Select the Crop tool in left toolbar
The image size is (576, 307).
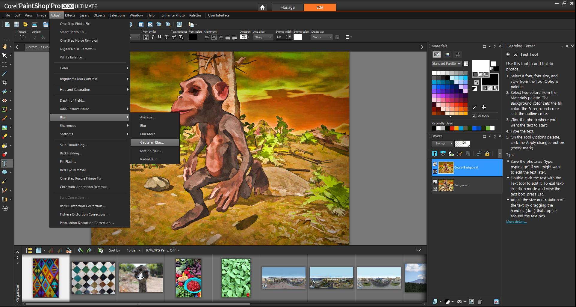(4, 82)
